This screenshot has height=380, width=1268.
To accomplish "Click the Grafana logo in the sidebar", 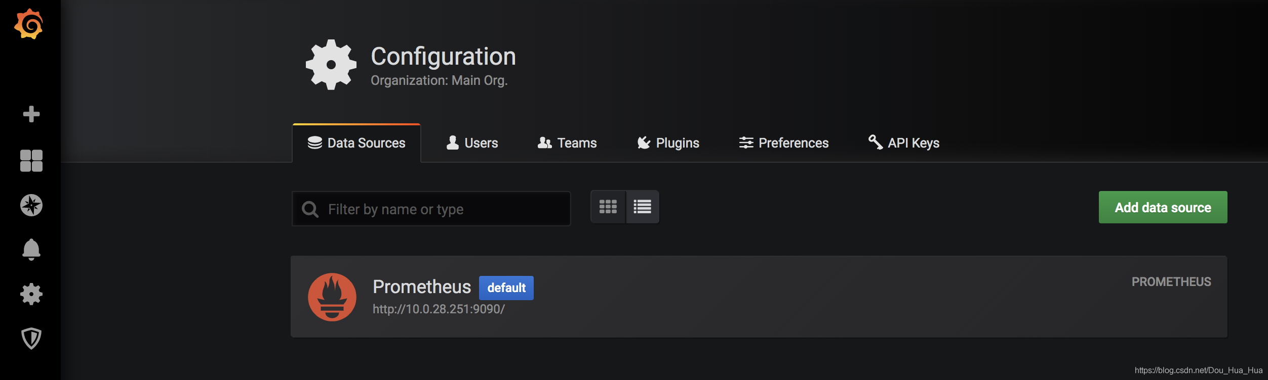I will coord(29,24).
